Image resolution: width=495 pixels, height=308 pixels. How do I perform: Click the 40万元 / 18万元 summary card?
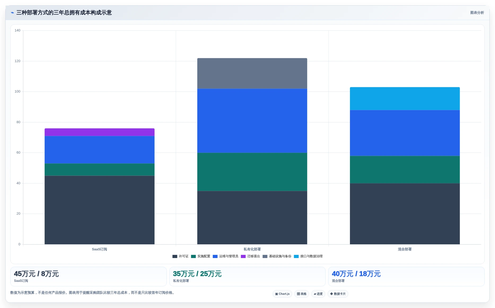point(406,276)
